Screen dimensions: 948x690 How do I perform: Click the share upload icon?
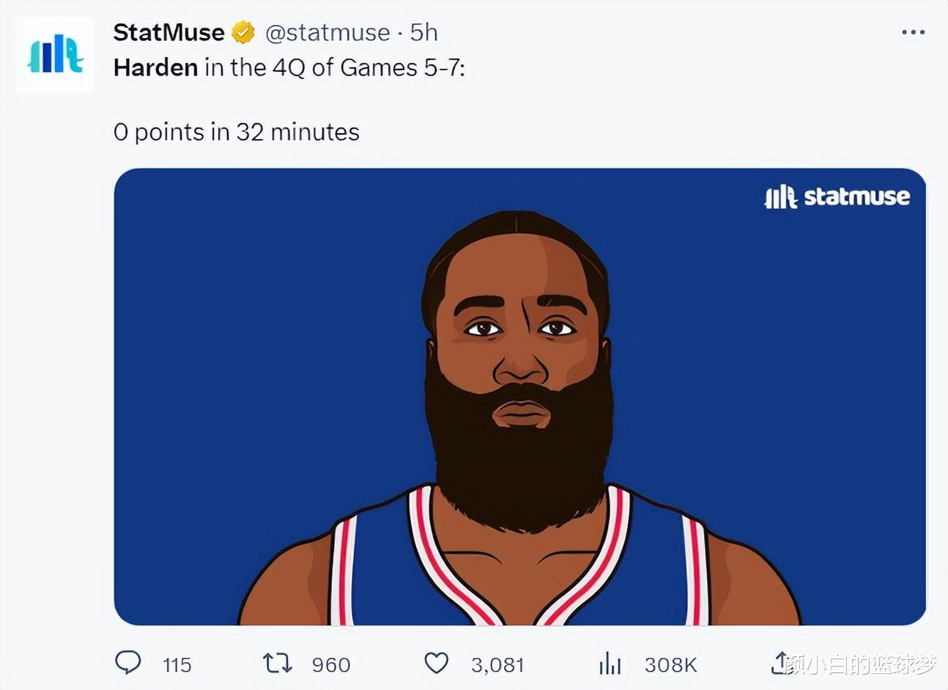click(781, 663)
